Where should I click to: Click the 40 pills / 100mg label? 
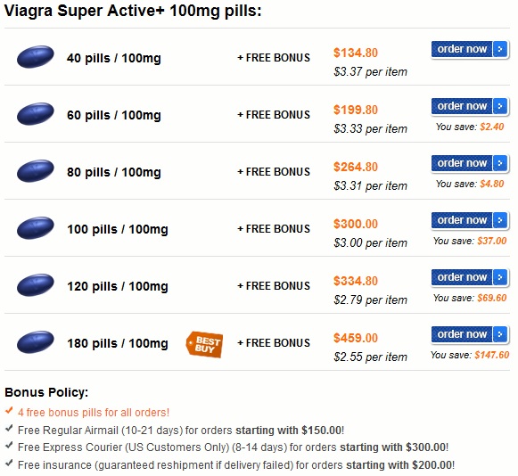(114, 58)
